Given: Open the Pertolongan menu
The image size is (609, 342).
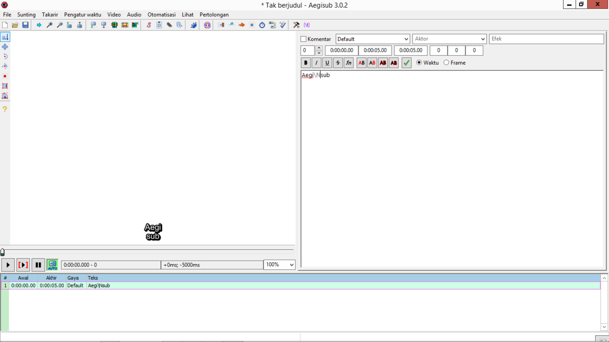Looking at the screenshot, I should (214, 15).
